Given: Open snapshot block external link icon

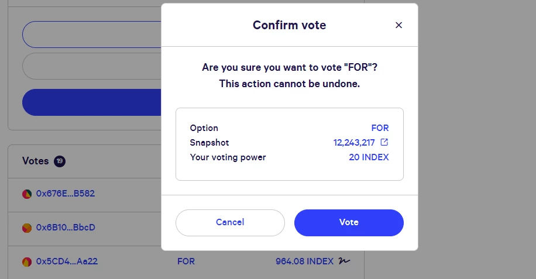Looking at the screenshot, I should pos(384,142).
